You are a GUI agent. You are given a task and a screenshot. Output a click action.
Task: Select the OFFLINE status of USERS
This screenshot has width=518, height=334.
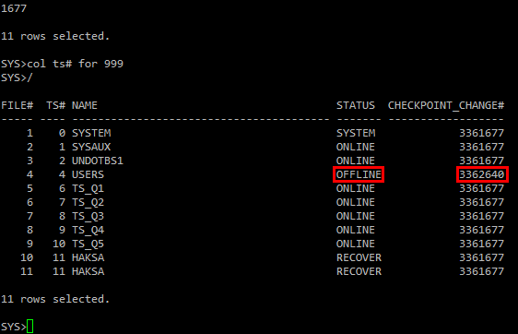pyautogui.click(x=359, y=174)
